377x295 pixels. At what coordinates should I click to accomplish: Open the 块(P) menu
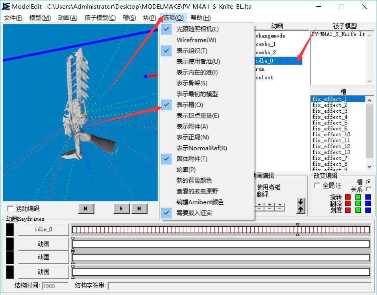(x=149, y=18)
